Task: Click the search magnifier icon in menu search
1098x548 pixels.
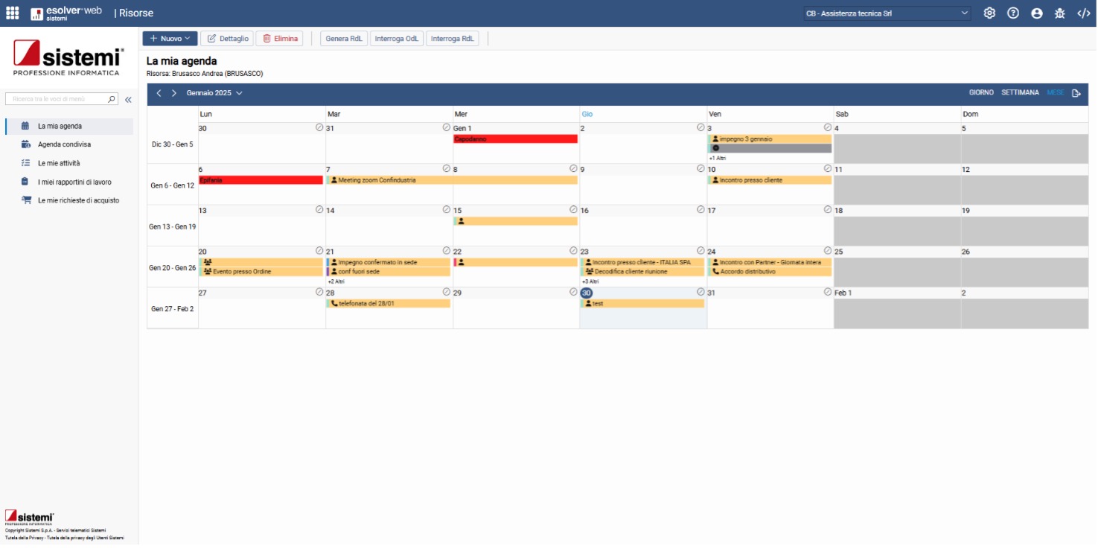Action: click(x=112, y=99)
